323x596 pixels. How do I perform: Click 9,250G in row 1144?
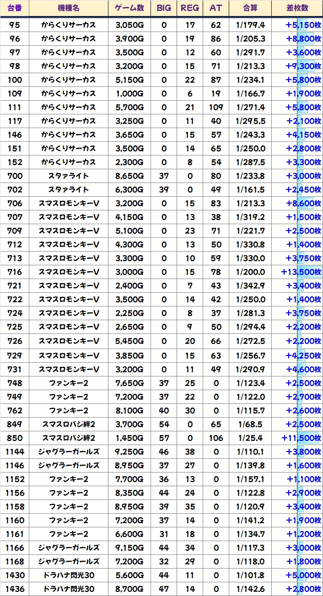click(x=129, y=451)
